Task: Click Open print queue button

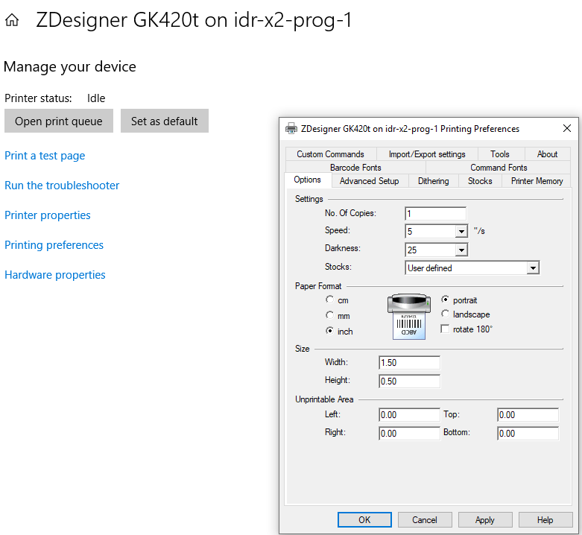Action: (x=59, y=121)
